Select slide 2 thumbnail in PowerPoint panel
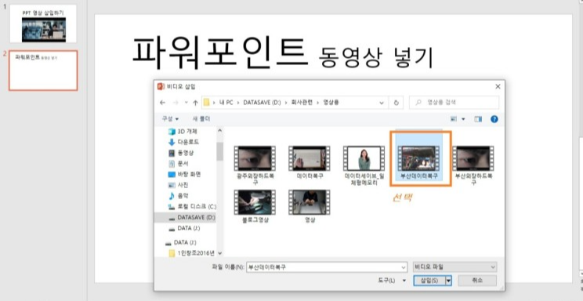Image resolution: width=583 pixels, height=301 pixels. point(43,71)
